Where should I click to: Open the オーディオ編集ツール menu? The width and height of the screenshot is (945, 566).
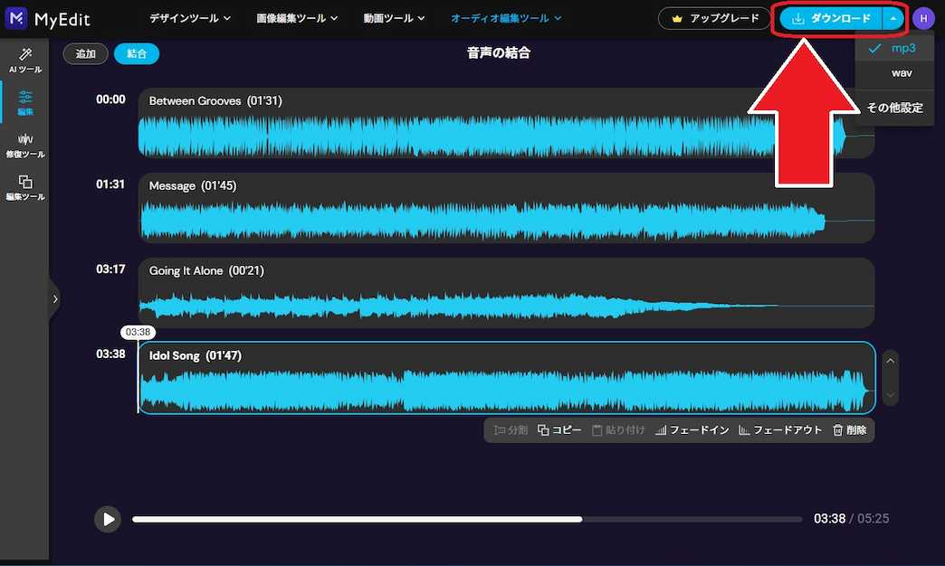pos(505,17)
